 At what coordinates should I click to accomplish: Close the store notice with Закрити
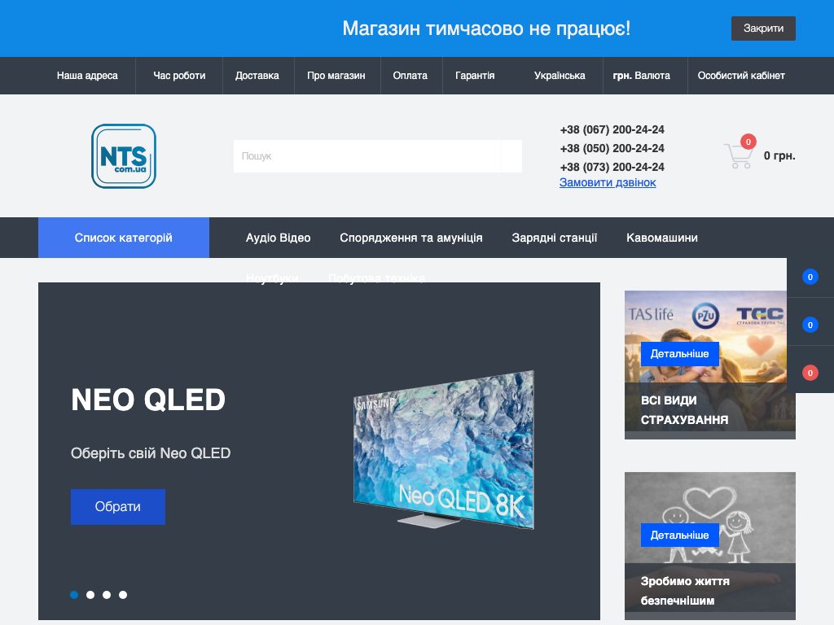click(x=763, y=28)
